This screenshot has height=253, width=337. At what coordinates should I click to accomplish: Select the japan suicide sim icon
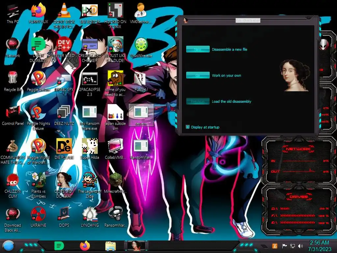(115, 112)
